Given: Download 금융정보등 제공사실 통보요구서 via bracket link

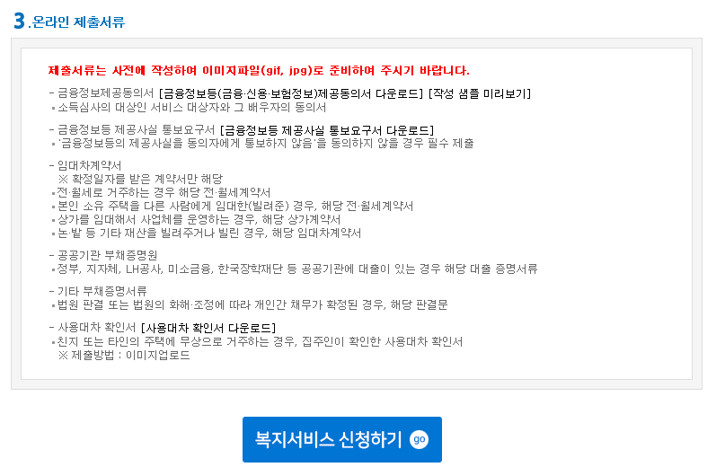Looking at the screenshot, I should click(x=327, y=130).
